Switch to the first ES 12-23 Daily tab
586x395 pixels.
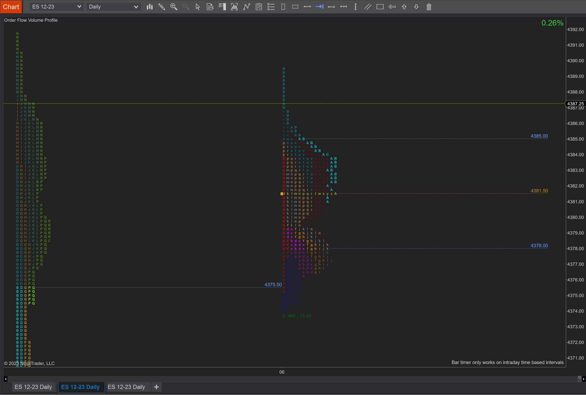(x=33, y=387)
